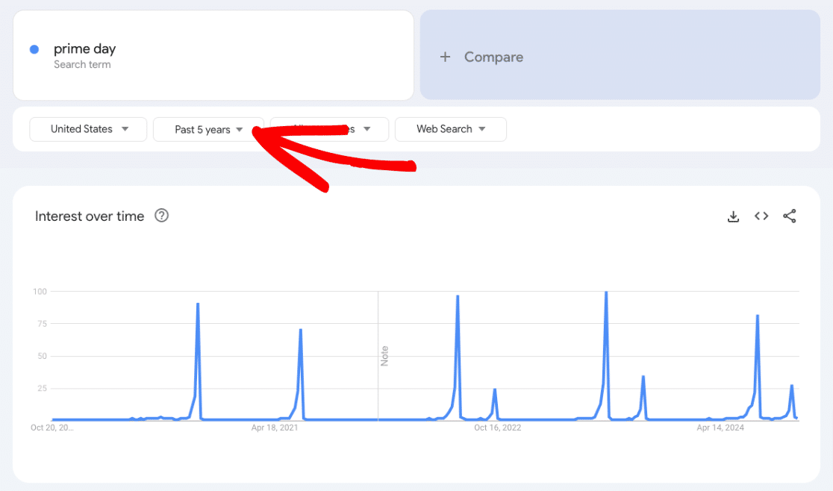Open the category filter behind the red arrow
This screenshot has height=491, width=833.
pyautogui.click(x=328, y=128)
